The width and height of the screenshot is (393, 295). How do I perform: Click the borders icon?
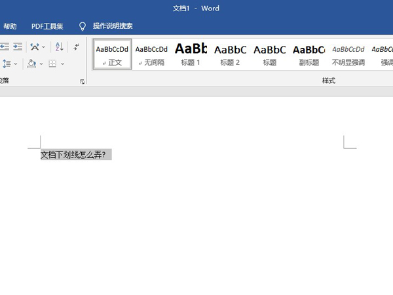pos(53,64)
